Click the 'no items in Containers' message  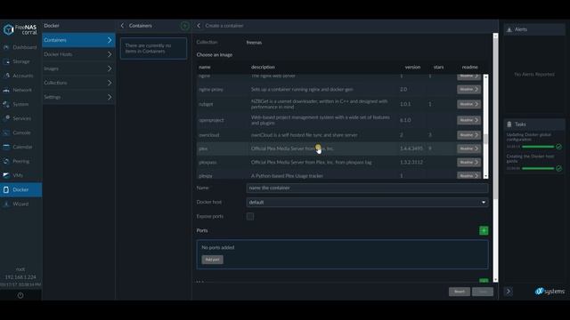pyautogui.click(x=153, y=48)
